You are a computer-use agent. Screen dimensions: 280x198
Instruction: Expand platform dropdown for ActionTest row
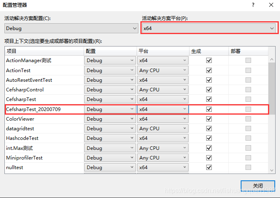click(x=162, y=70)
